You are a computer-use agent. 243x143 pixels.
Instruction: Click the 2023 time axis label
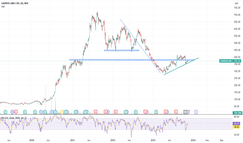(153, 140)
